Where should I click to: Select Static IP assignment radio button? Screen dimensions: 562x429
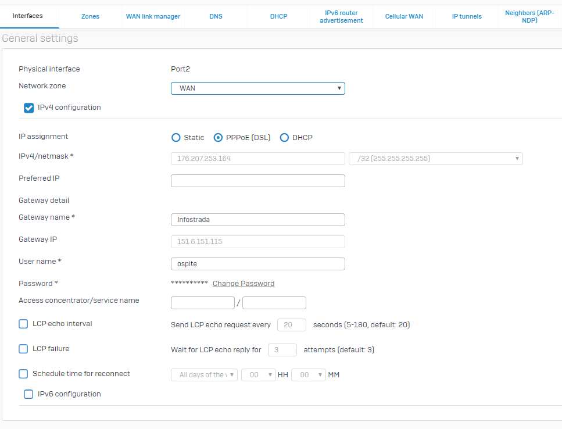point(176,138)
